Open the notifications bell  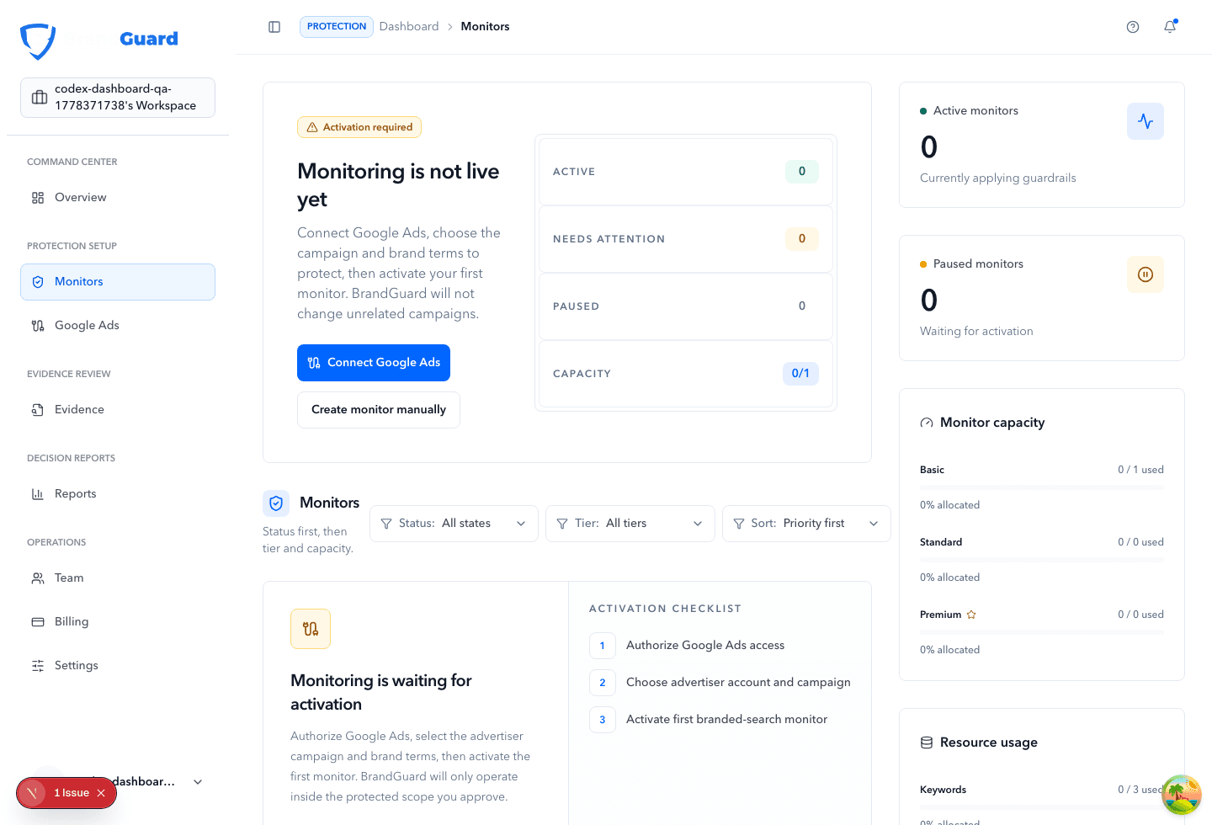coord(1170,27)
